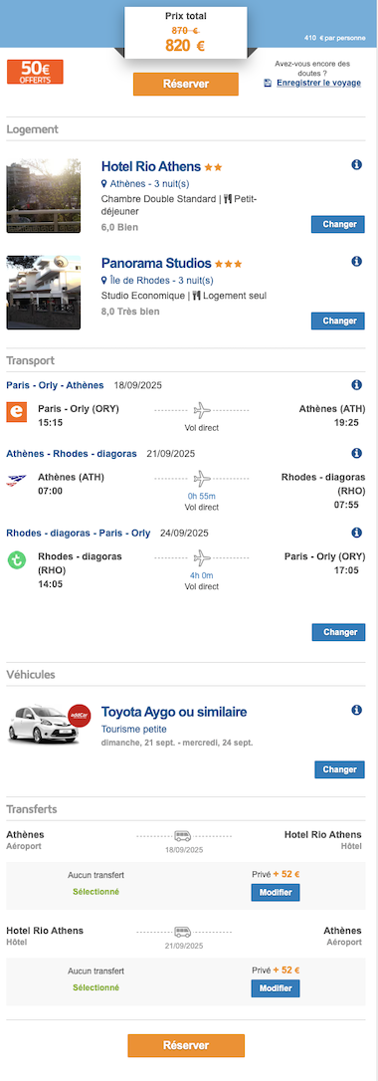Open the Enregistrer le voyage link
Viewport: 378px width, 1081px height.
coord(318,83)
